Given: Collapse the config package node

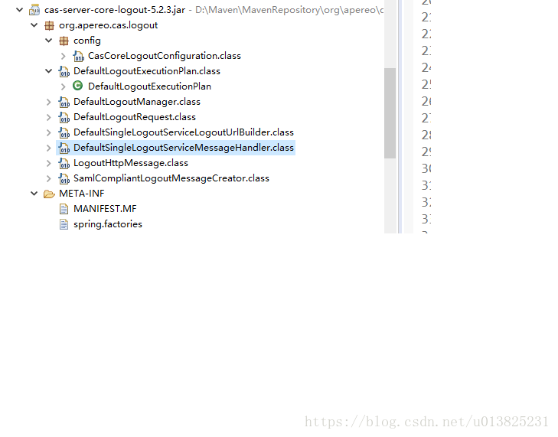Looking at the screenshot, I should pos(49,41).
